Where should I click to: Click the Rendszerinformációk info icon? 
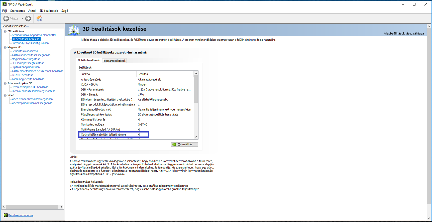(6, 215)
